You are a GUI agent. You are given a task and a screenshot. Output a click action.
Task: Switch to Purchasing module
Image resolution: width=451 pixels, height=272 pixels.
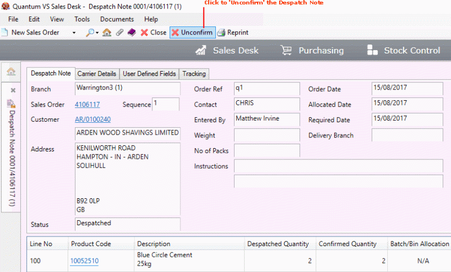pos(312,50)
